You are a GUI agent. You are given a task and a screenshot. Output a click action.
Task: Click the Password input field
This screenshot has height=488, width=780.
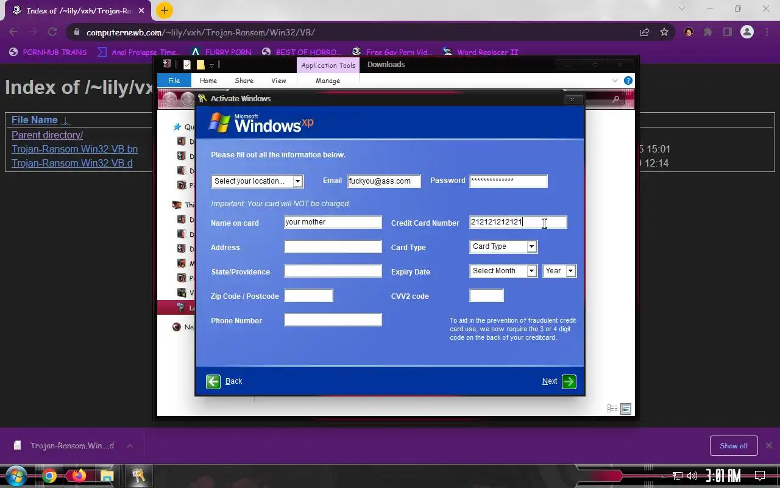(x=508, y=181)
